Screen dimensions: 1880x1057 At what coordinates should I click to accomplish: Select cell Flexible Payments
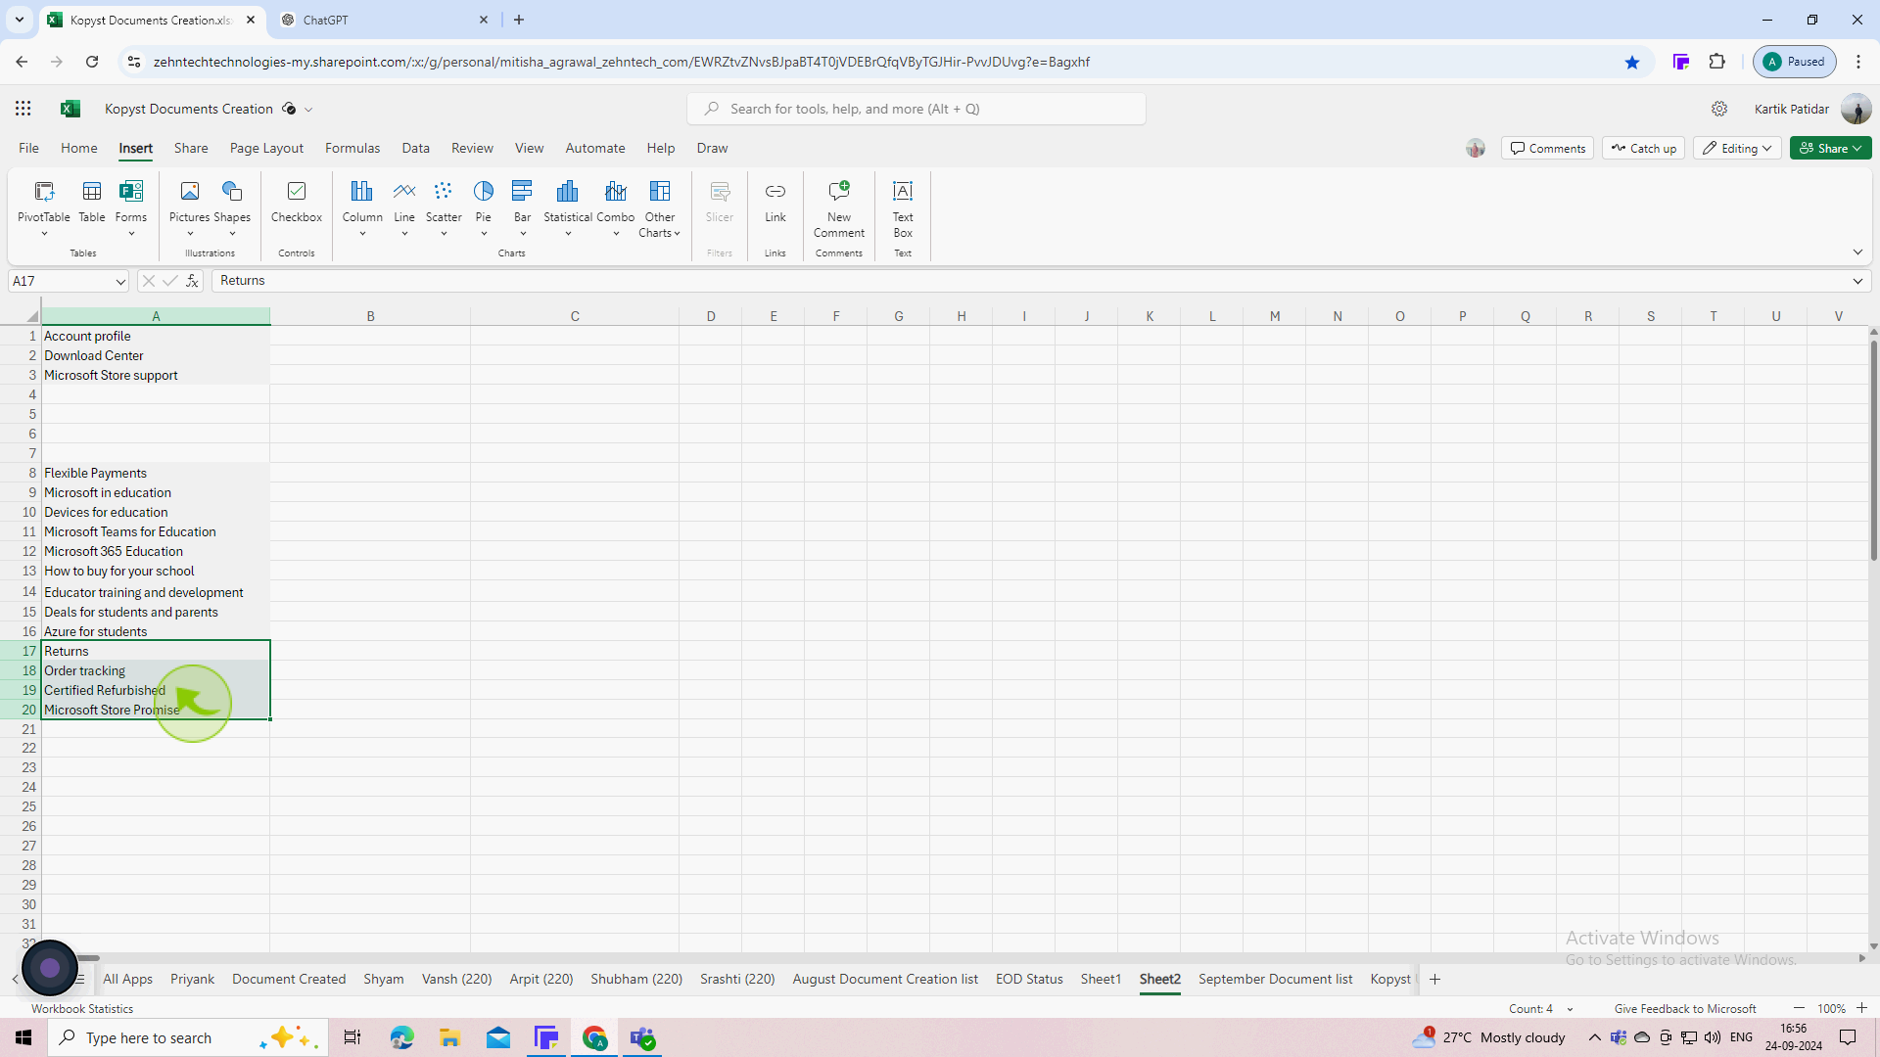coord(156,473)
